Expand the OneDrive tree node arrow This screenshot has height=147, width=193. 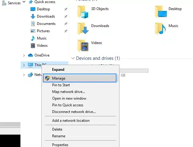[x=24, y=55]
